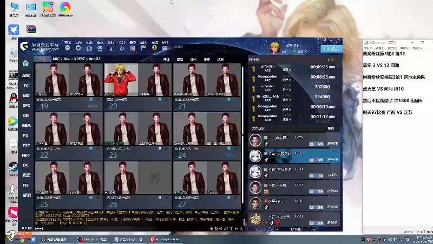Click KOF97 in the breadcrumb path
Image resolution: width=433 pixels, height=244 pixels.
point(79,59)
